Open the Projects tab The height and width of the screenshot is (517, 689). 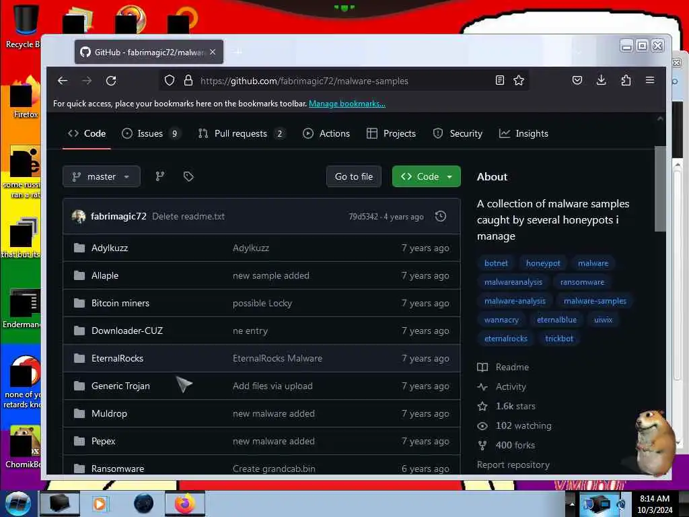pos(391,134)
